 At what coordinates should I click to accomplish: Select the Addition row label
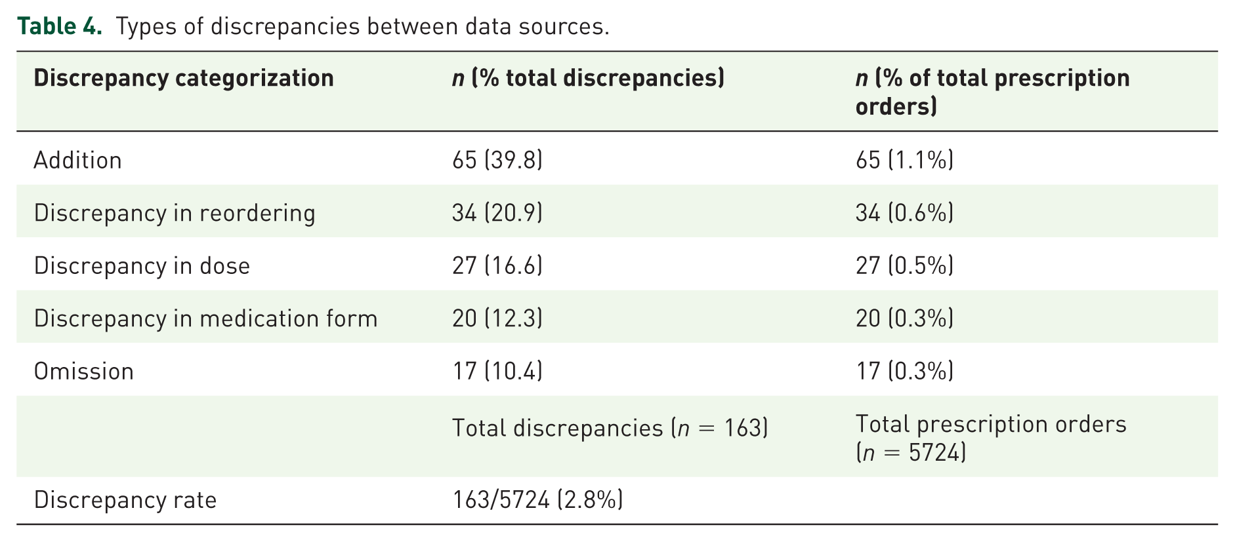click(x=78, y=160)
